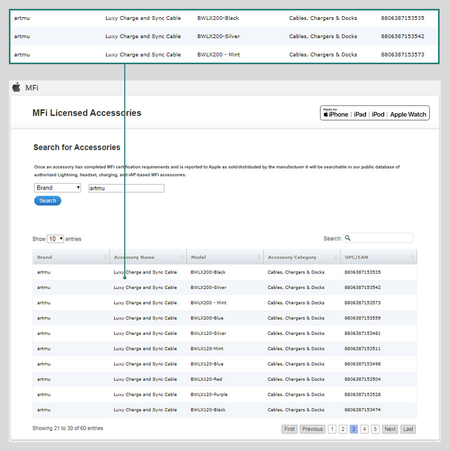Screen dimensions: 449x451
Task: Select table cell BWLX120-Purple
Action: (209, 394)
